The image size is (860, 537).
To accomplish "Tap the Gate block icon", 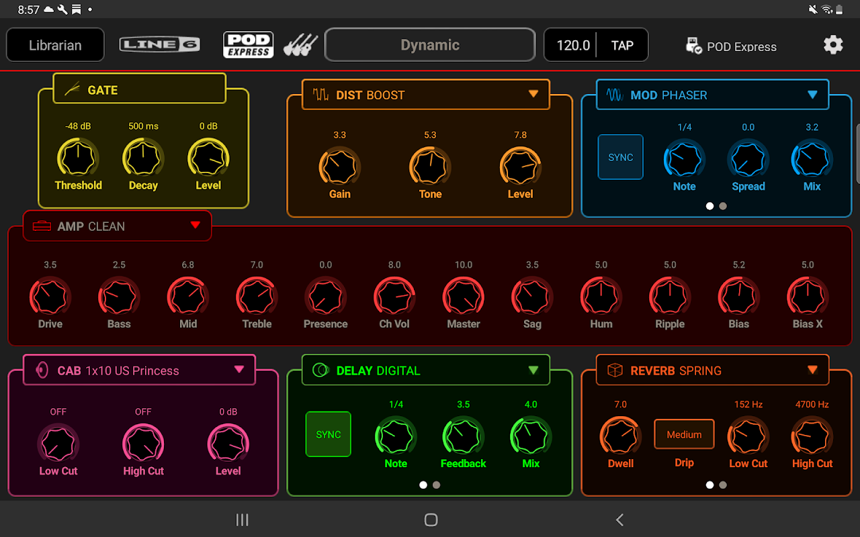I will coord(73,90).
